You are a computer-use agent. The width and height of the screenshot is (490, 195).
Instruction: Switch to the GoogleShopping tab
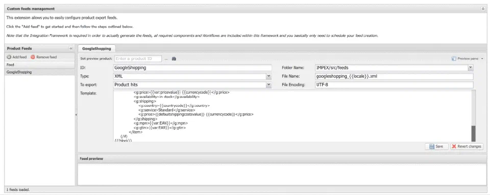click(x=96, y=48)
